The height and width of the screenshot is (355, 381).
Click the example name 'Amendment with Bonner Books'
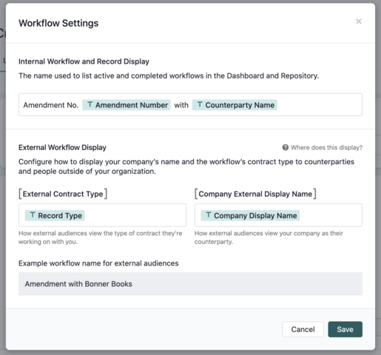(78, 284)
